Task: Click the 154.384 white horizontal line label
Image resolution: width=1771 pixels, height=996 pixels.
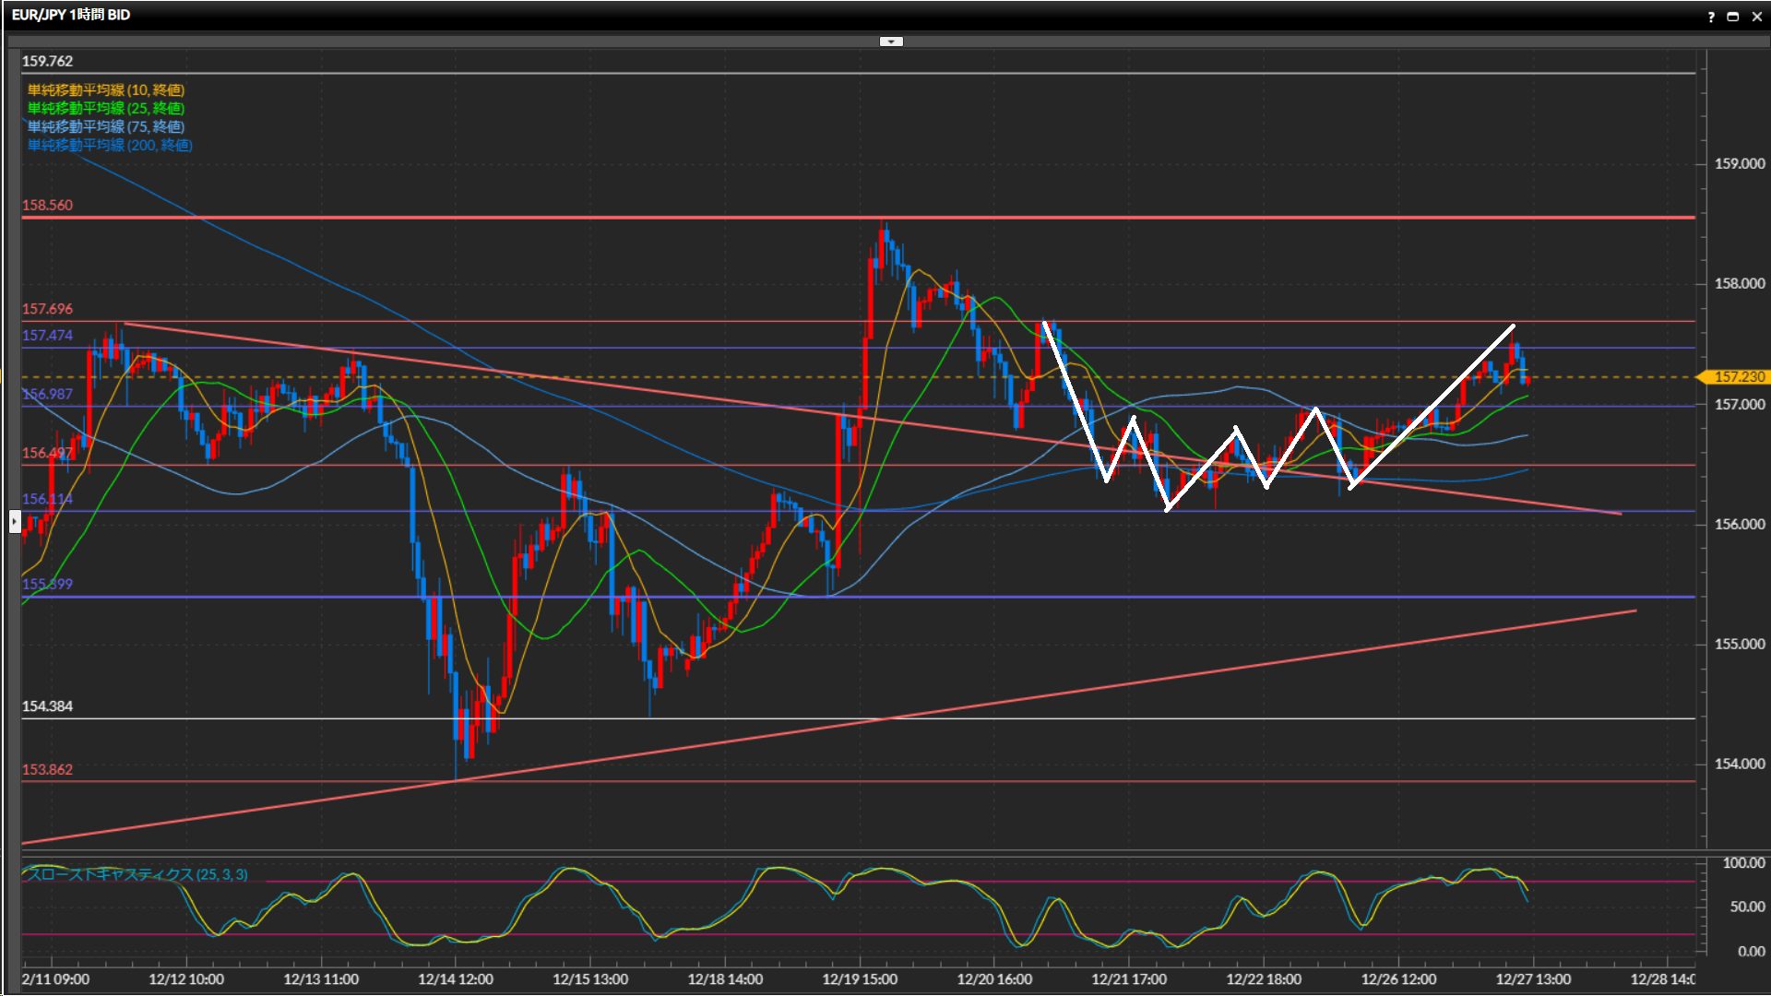Action: coord(47,706)
